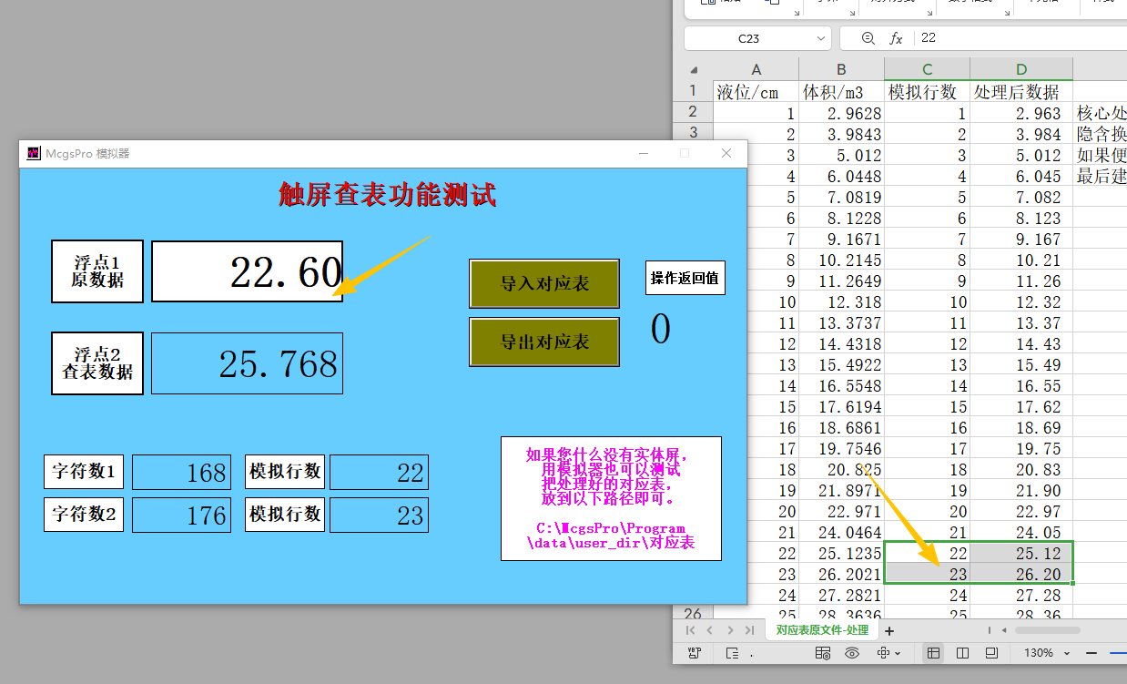This screenshot has height=684, width=1127.
Task: Click the eye reading mode icon
Action: tap(852, 653)
